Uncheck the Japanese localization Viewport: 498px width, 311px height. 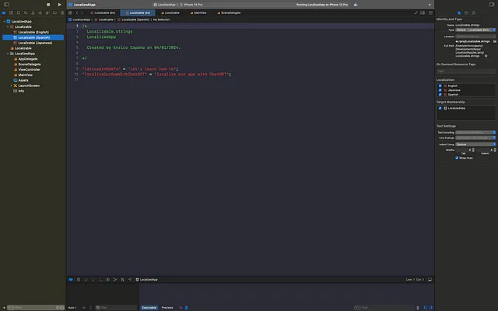440,90
